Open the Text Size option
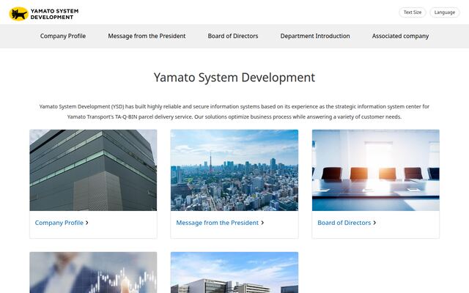The height and width of the screenshot is (293, 469). click(x=412, y=12)
